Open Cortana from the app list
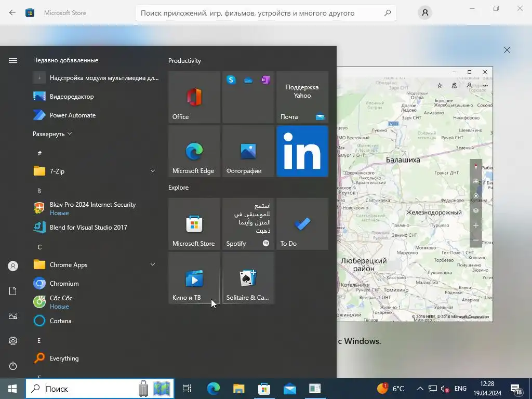 coord(96,321)
